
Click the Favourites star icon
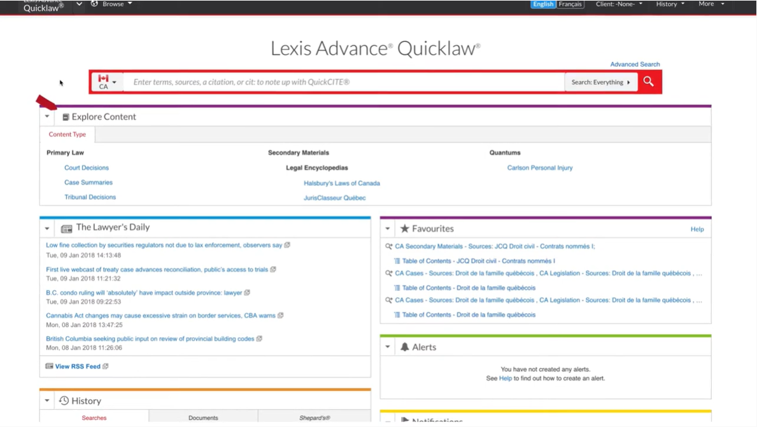(404, 228)
